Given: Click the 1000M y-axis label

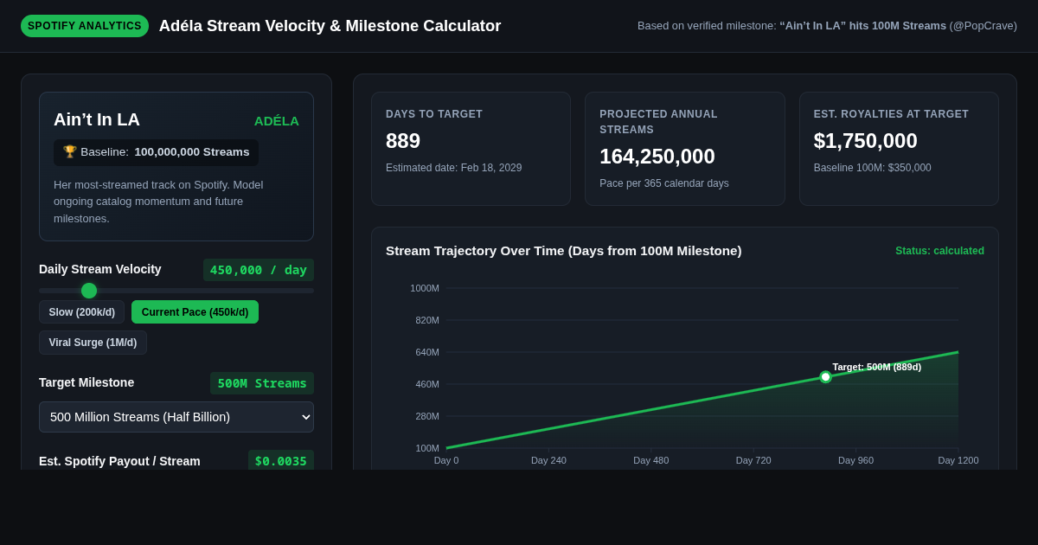Looking at the screenshot, I should point(425,288).
